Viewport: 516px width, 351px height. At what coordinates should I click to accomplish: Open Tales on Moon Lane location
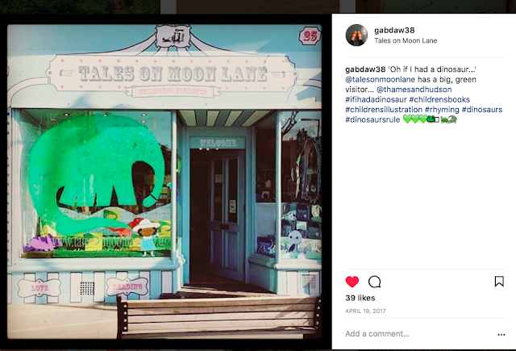pos(406,41)
